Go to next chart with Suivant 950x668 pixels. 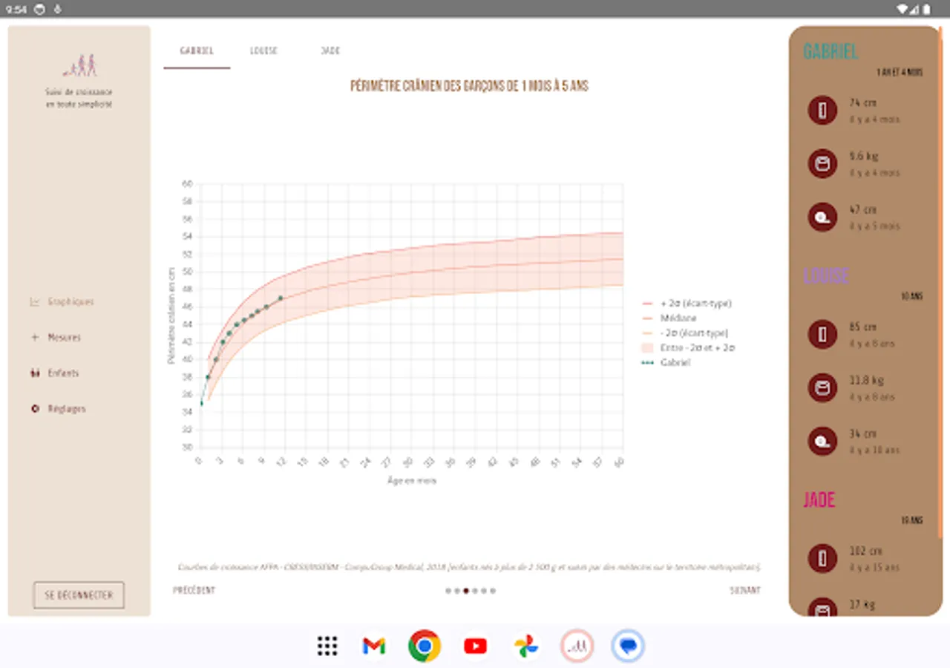coord(745,591)
